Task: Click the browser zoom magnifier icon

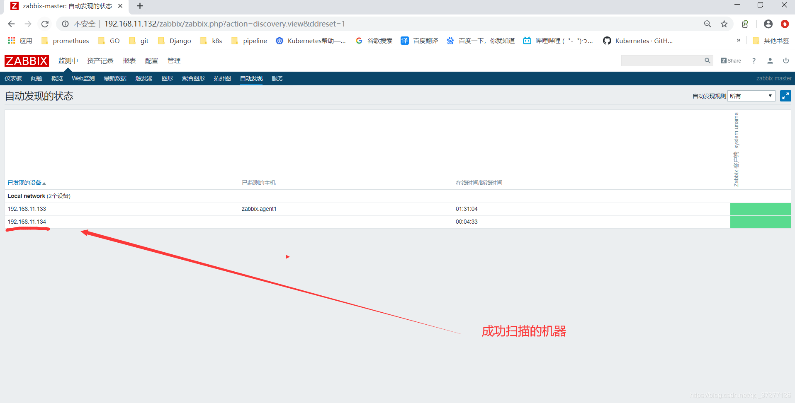Action: pos(707,24)
